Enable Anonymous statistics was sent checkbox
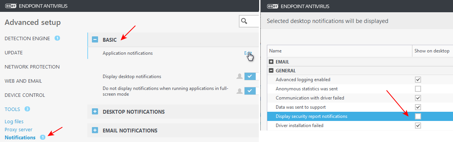 (418, 88)
